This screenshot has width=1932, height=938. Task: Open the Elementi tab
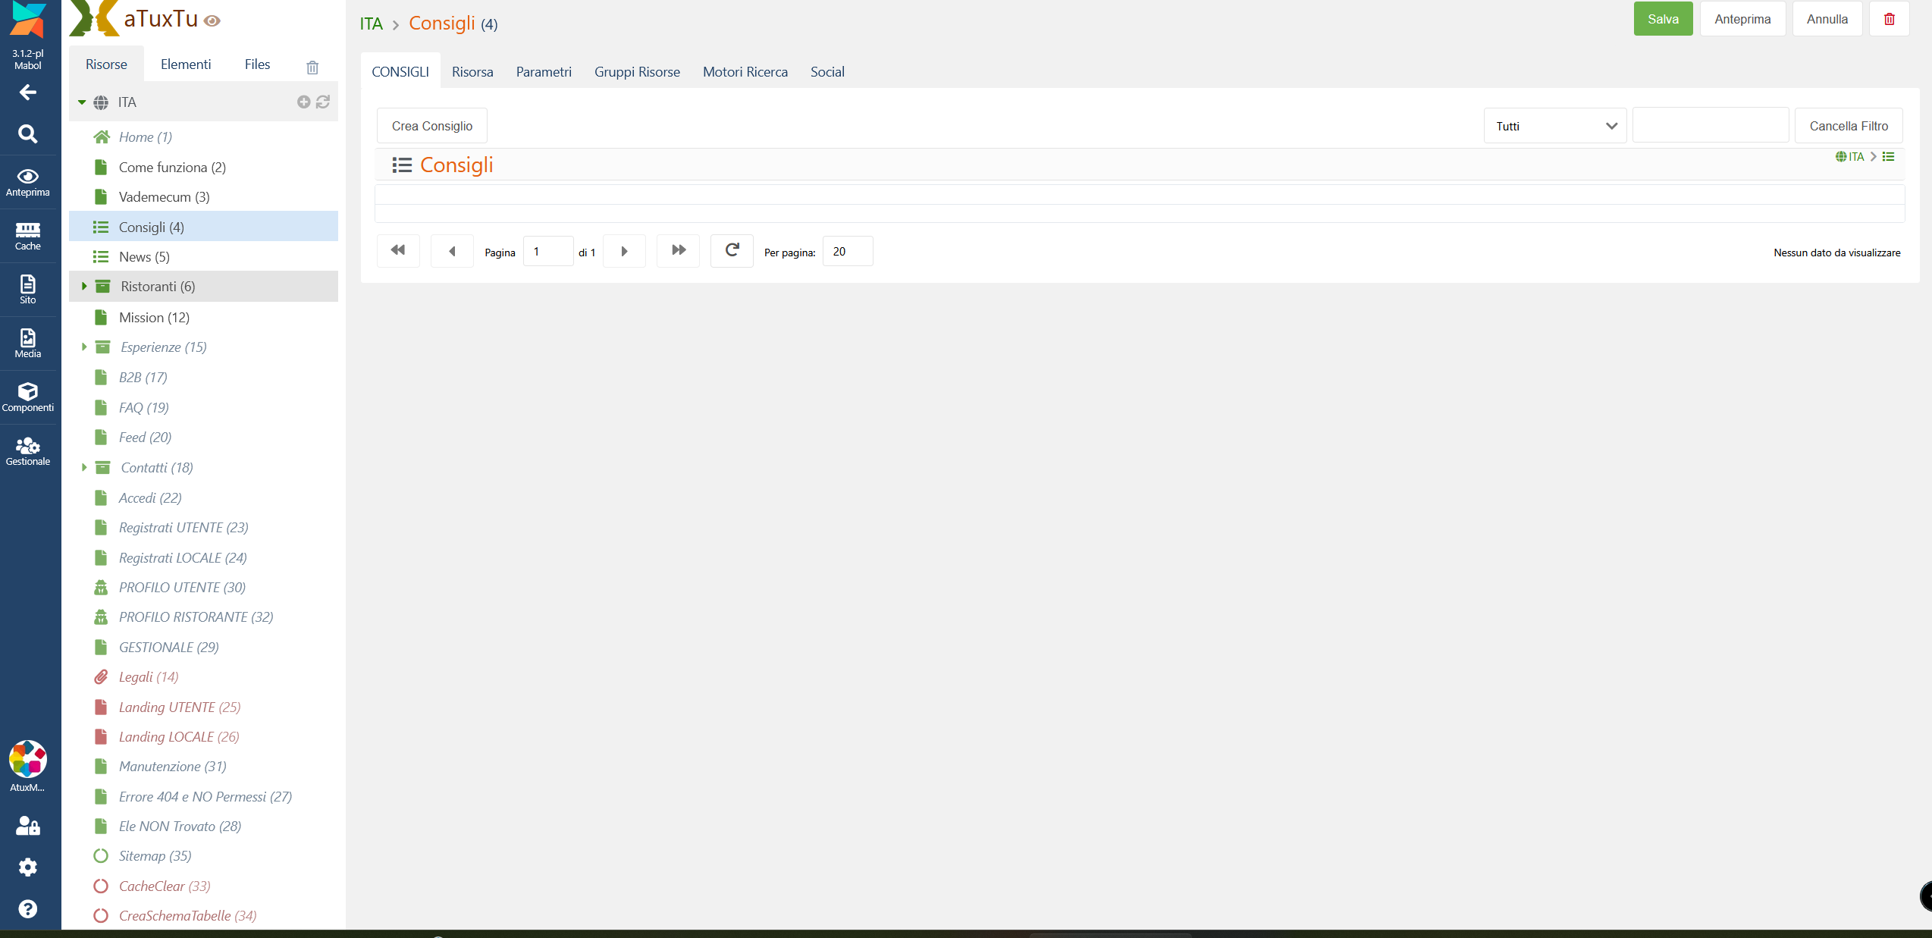[186, 64]
